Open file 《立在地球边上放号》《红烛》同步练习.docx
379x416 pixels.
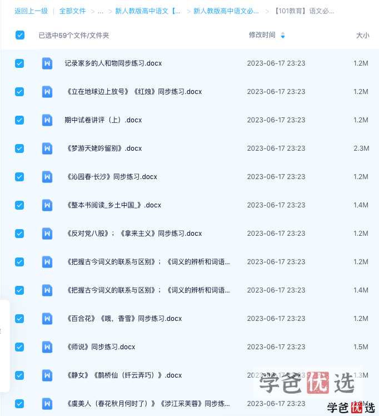(133, 92)
